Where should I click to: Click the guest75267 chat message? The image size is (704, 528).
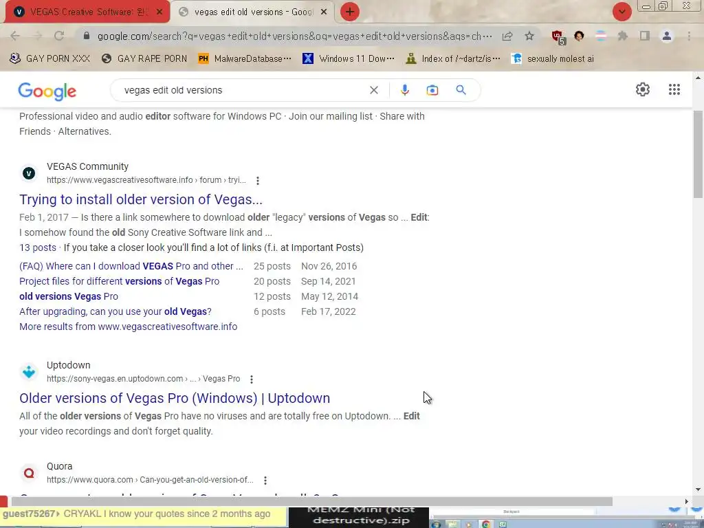[x=143, y=514]
